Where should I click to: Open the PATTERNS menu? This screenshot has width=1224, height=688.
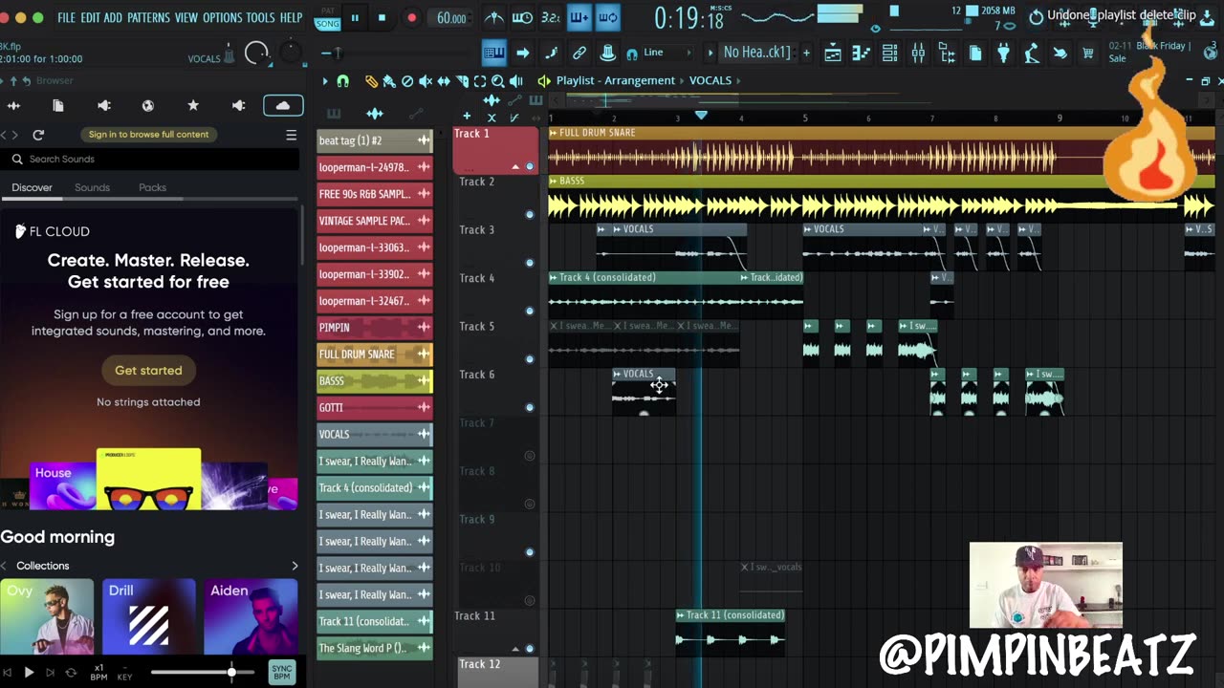tap(148, 17)
